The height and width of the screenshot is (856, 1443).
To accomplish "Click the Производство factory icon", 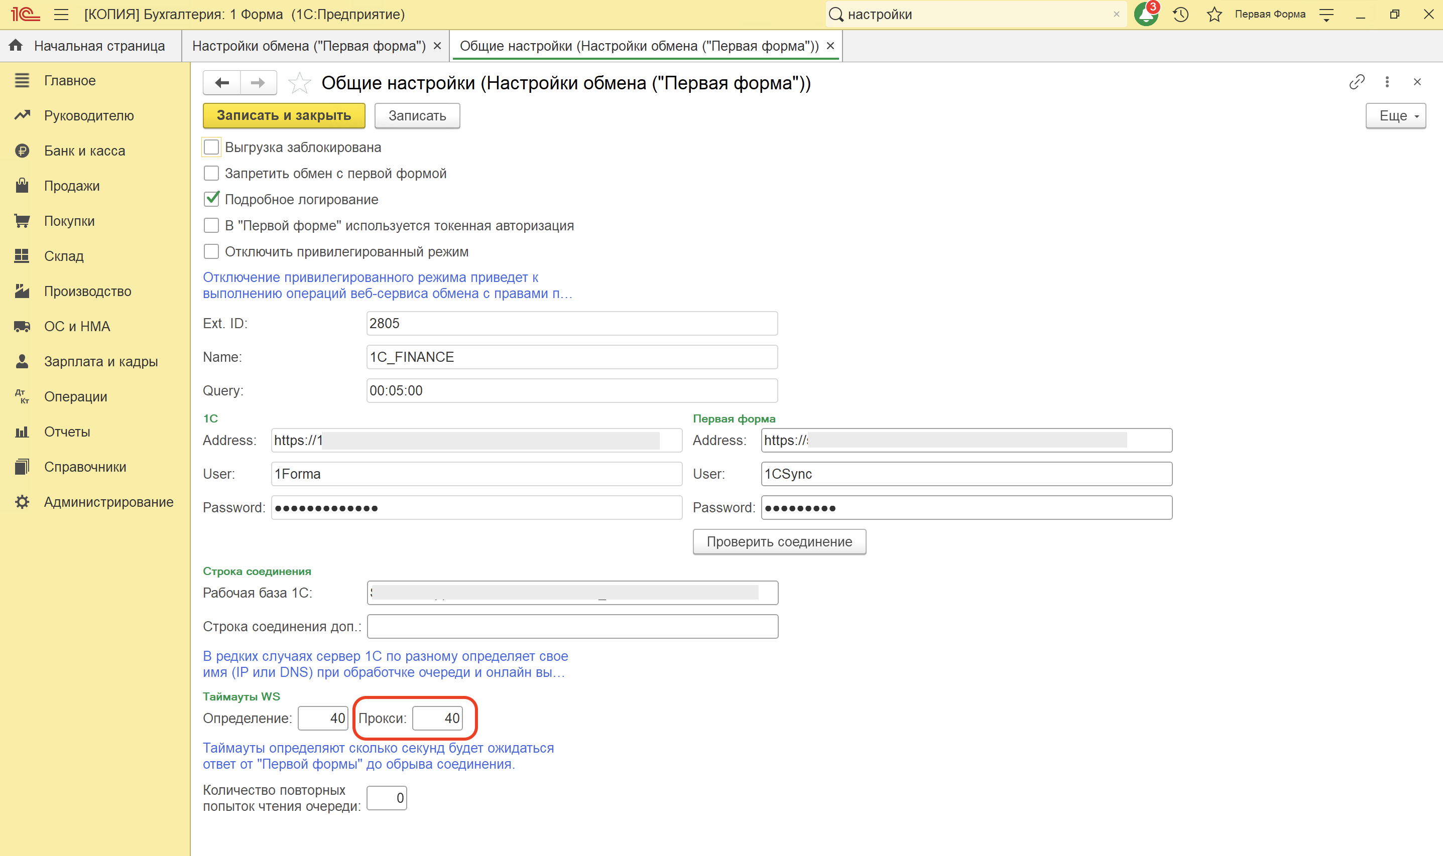I will click(x=22, y=291).
